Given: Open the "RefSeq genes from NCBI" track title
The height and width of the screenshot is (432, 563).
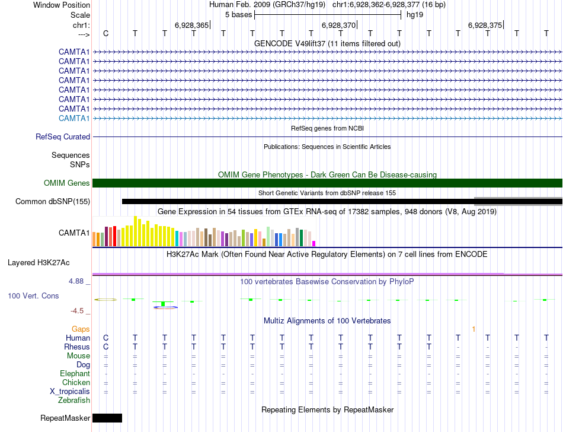Looking at the screenshot, I should tap(328, 128).
